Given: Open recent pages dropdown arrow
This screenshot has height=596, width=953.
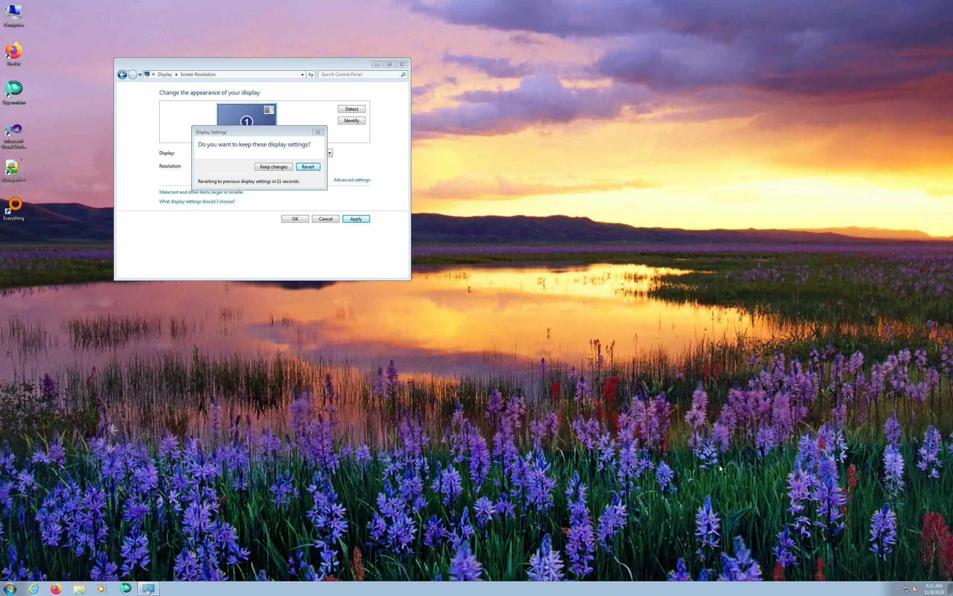Looking at the screenshot, I should [140, 74].
